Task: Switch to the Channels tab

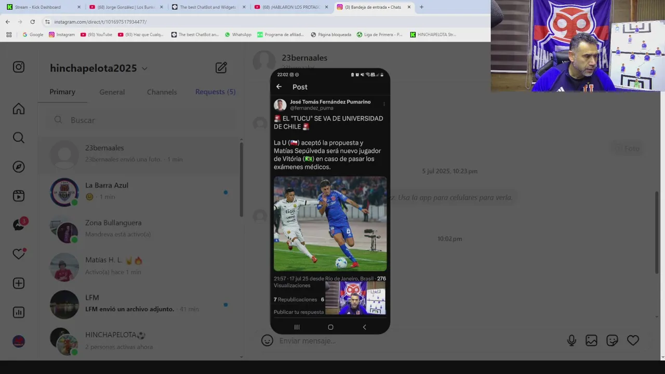Action: click(x=162, y=92)
